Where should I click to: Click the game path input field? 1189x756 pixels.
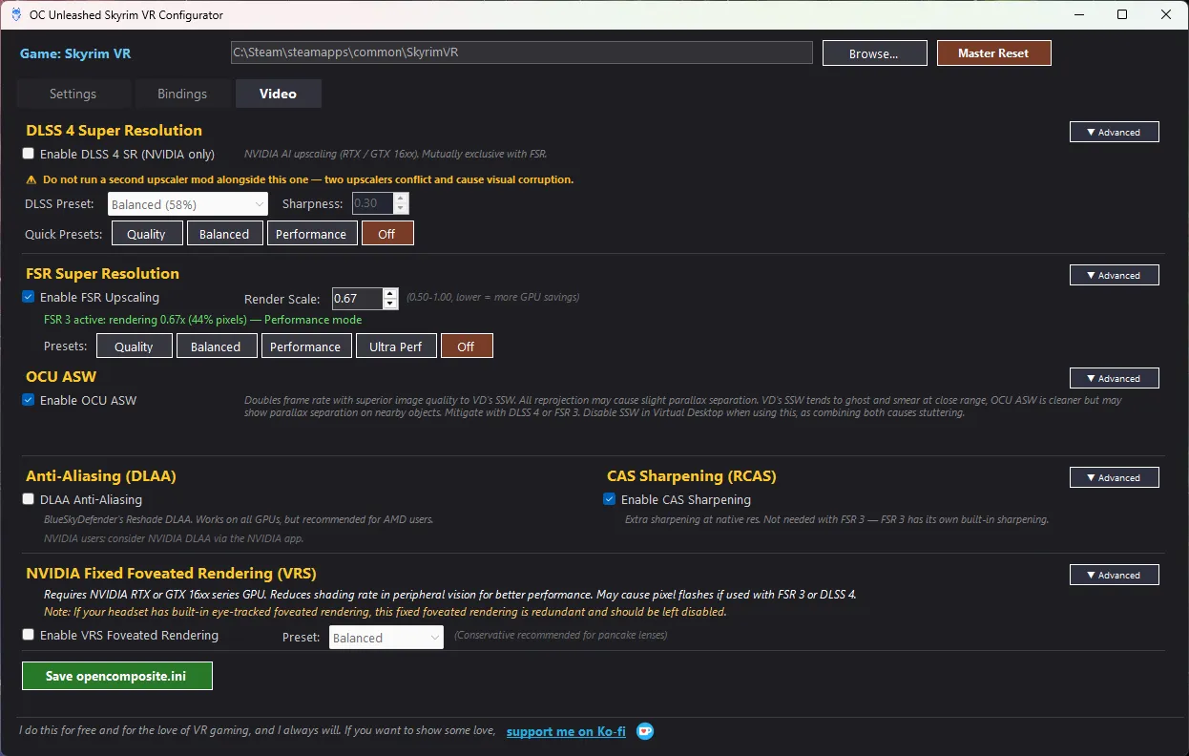pos(521,52)
